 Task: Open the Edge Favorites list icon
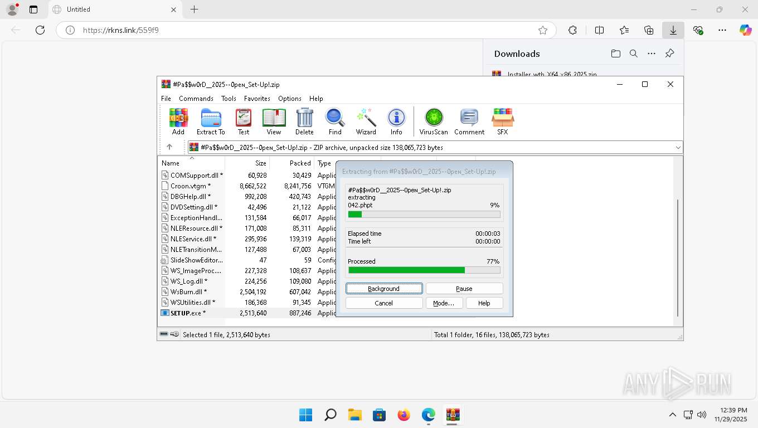624,30
